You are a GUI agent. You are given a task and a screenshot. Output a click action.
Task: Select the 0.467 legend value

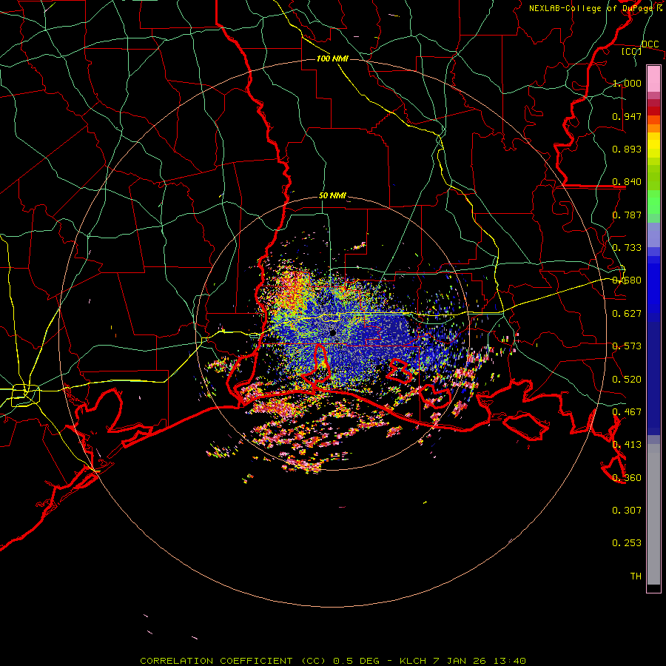point(627,412)
